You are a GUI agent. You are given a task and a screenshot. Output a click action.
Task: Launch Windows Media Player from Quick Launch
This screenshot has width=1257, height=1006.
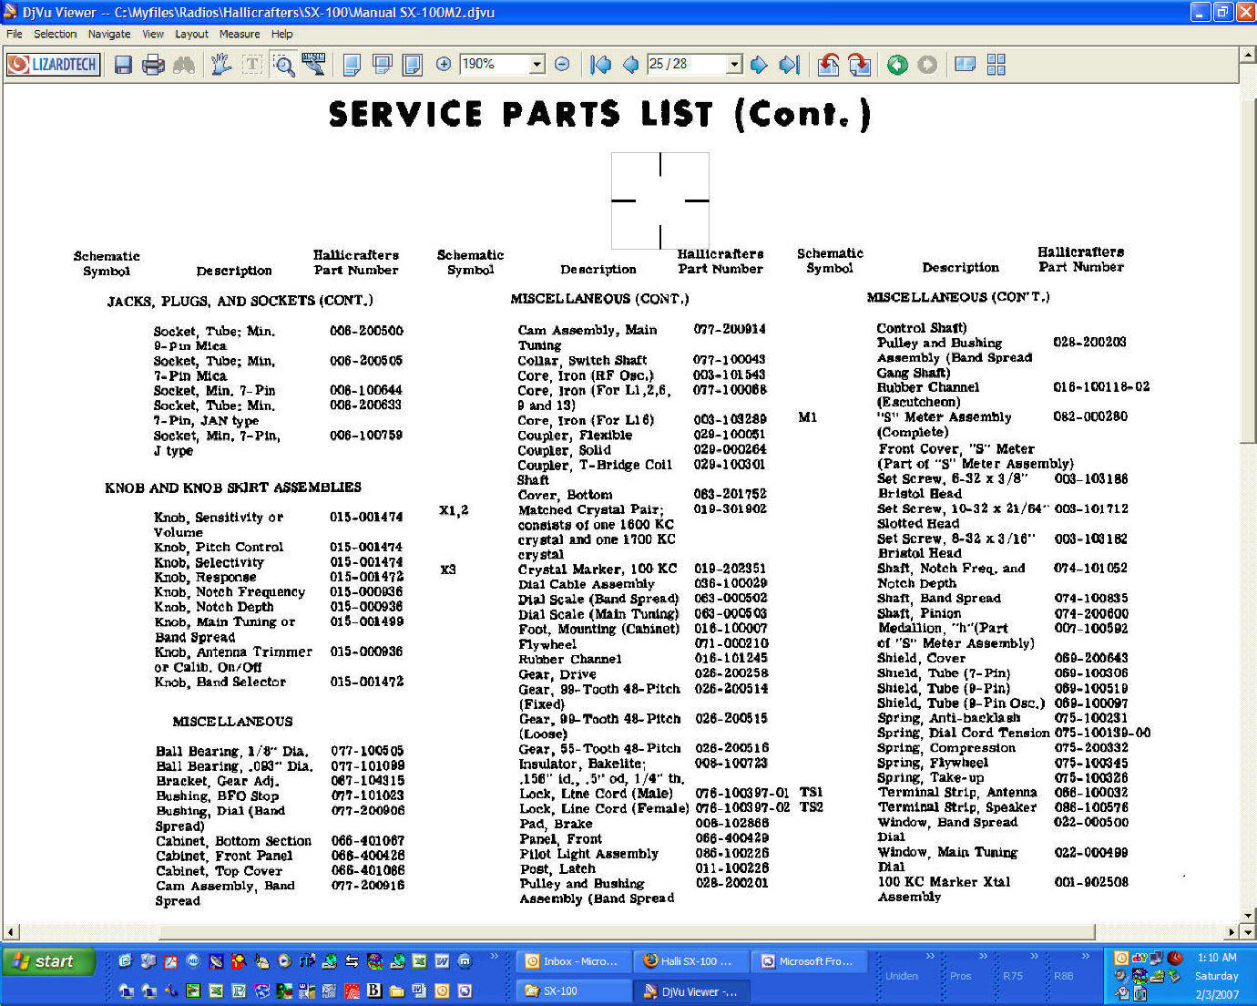284,960
